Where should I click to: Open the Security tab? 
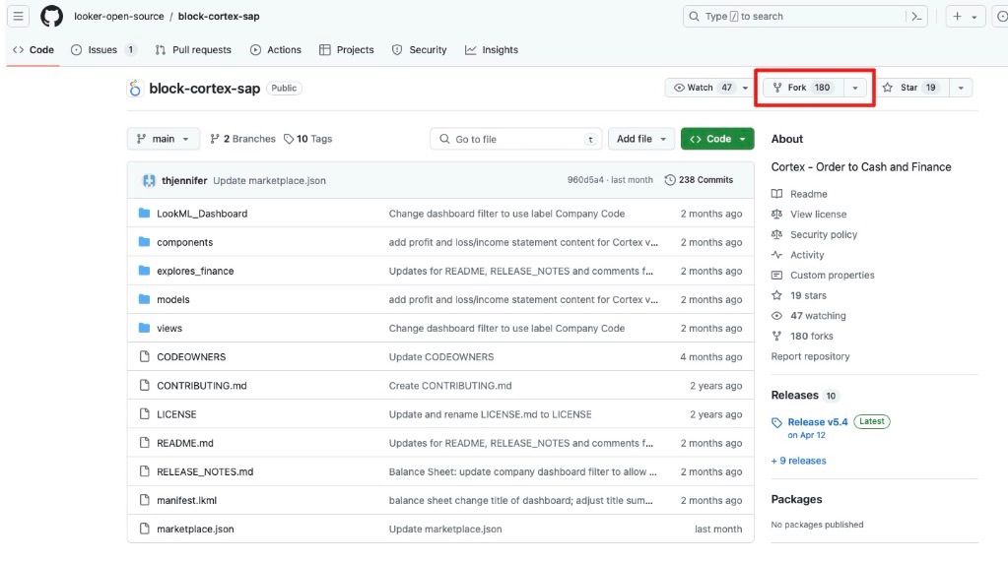pos(419,49)
